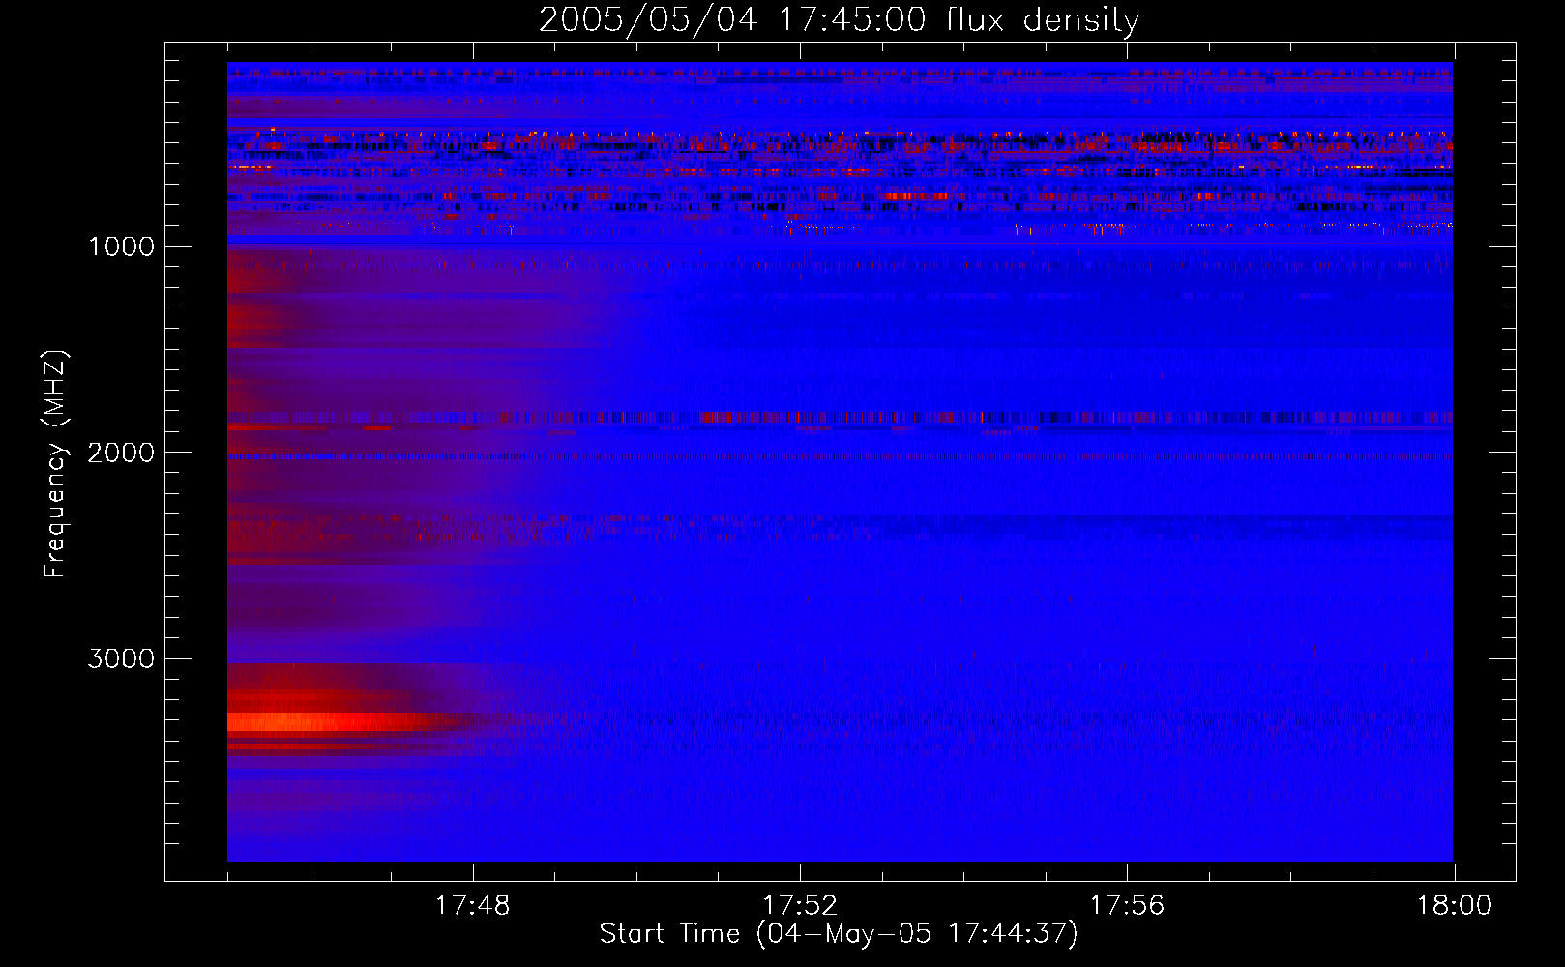Click the 17:48 time tick label
This screenshot has height=967, width=1565.
pos(472,906)
